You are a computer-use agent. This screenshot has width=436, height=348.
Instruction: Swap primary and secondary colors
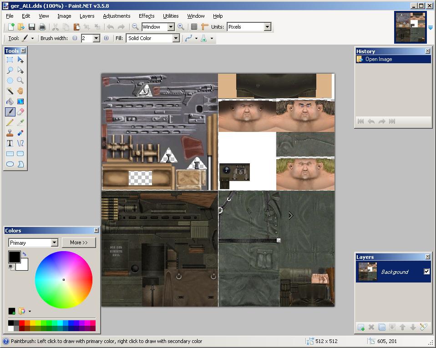coord(25,254)
